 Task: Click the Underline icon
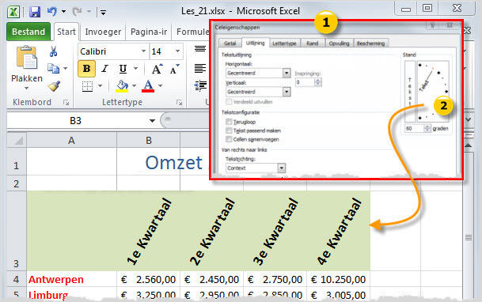tap(123, 69)
